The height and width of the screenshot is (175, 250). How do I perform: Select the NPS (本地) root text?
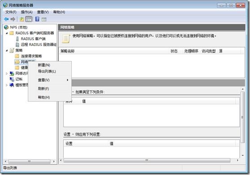(x=19, y=27)
